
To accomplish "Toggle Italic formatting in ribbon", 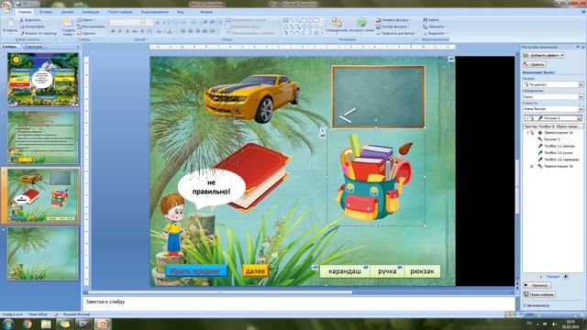I will [120, 31].
